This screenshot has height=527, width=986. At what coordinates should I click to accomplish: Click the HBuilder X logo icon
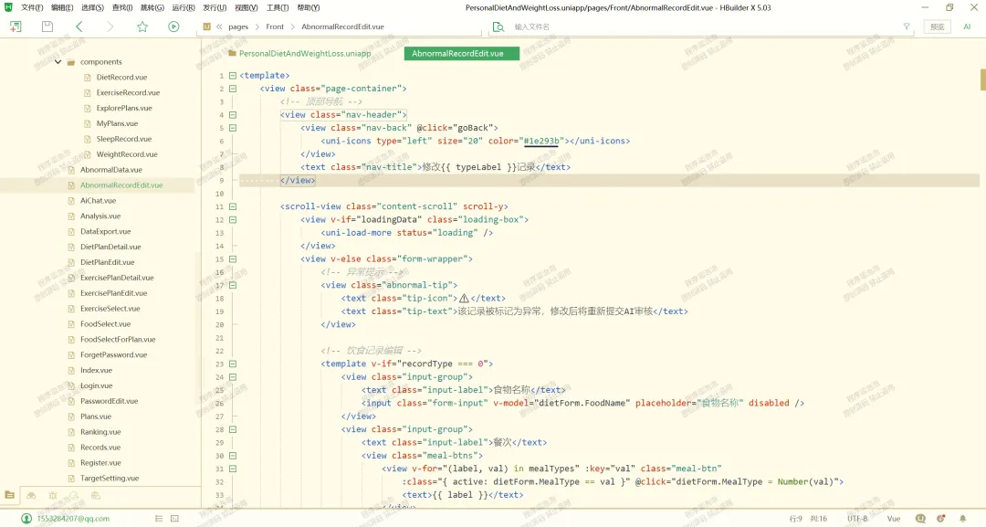pos(8,7)
